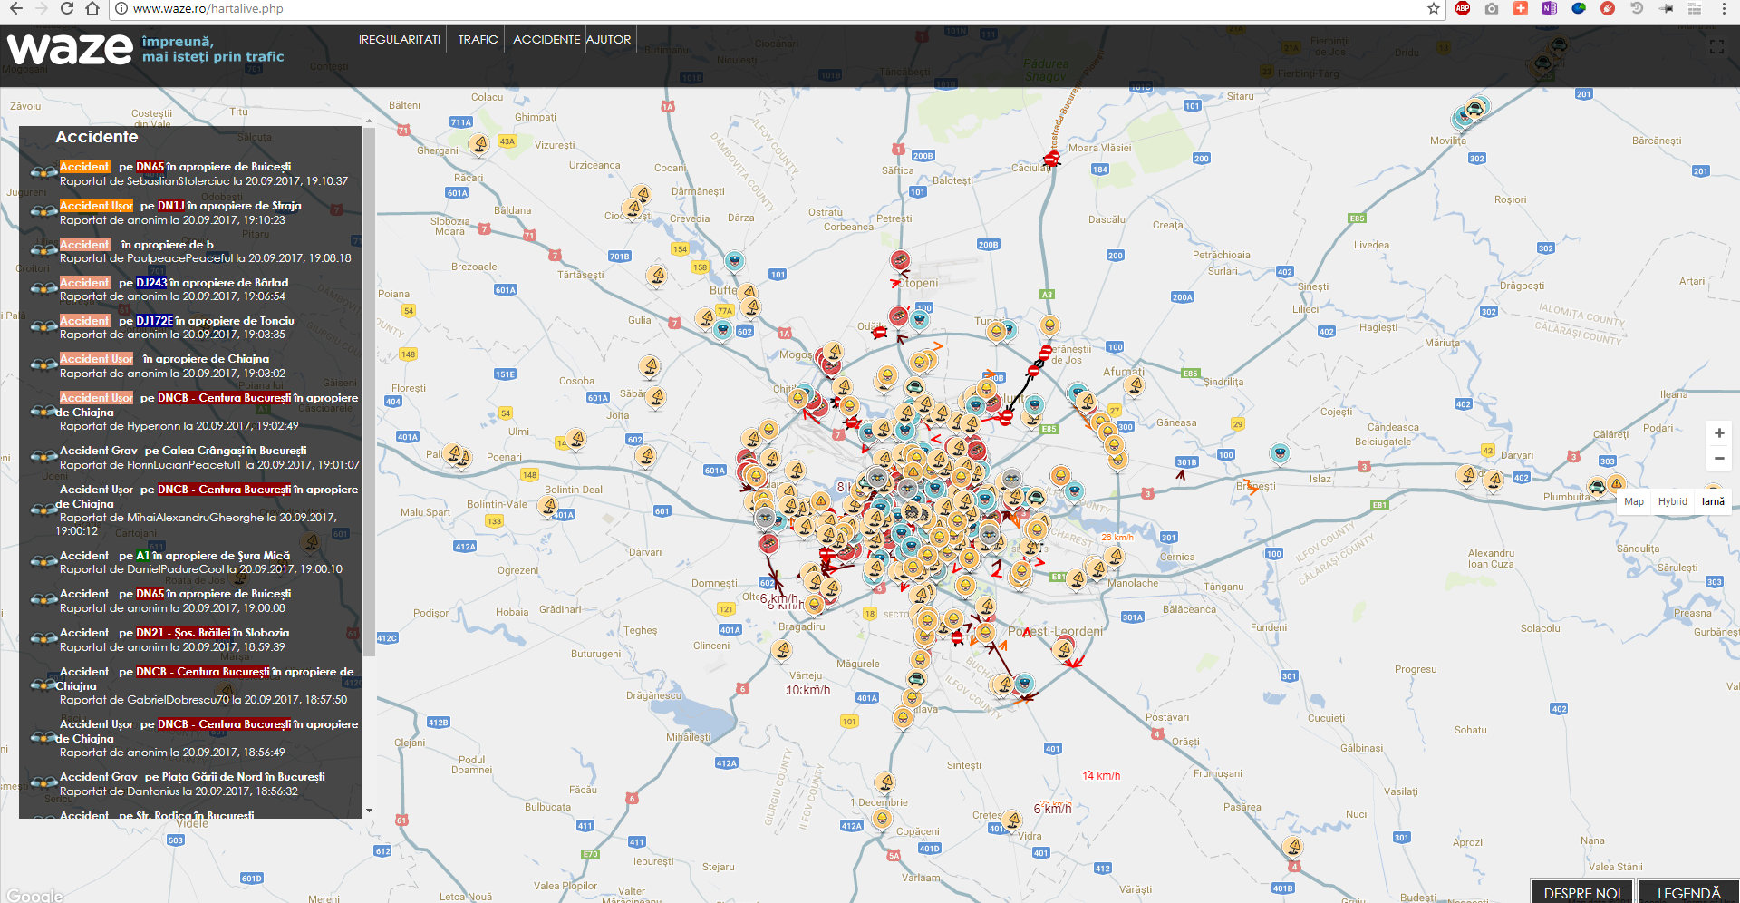Open the TRAFIC menu

pyautogui.click(x=478, y=39)
